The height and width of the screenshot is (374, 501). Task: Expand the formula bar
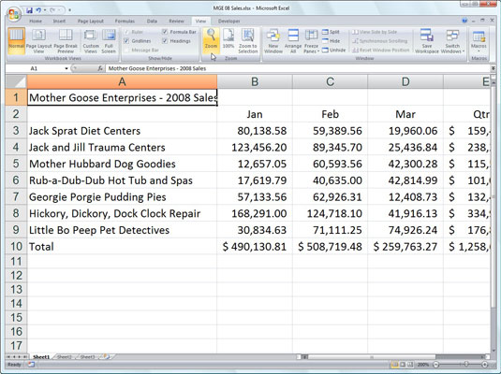[493, 68]
